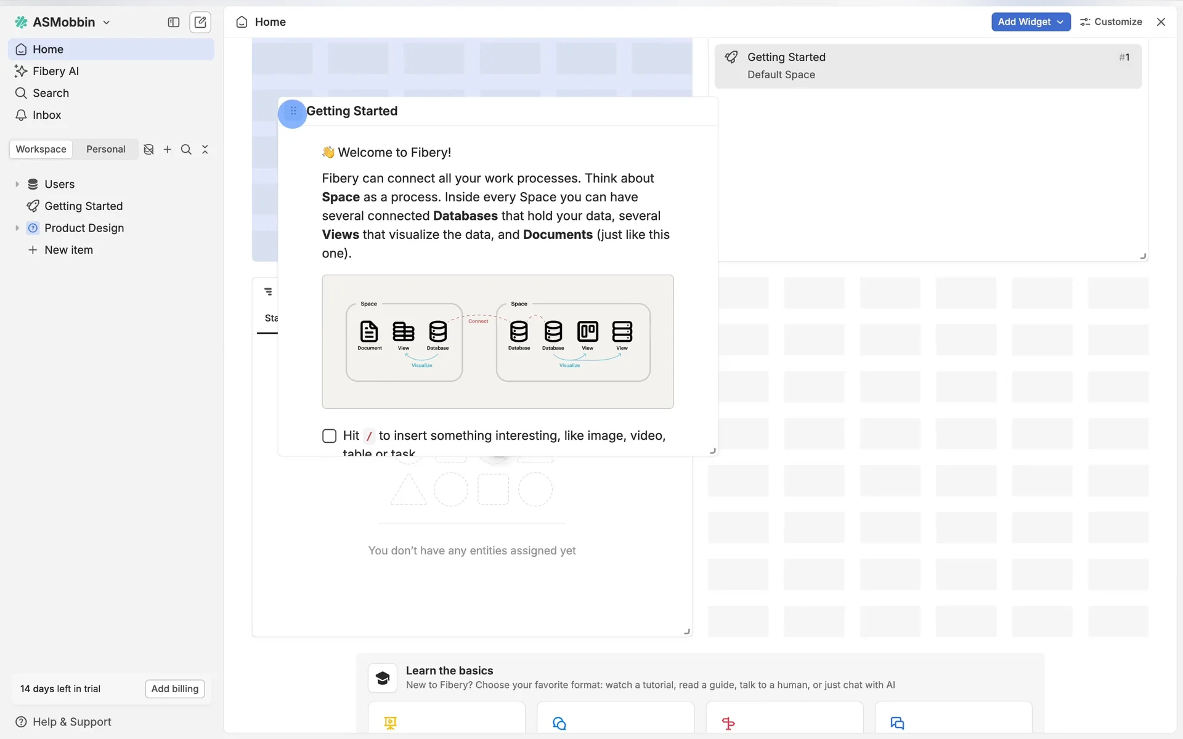The image size is (1183, 739).
Task: Click the sidebar panel toggle icon
Action: [173, 22]
